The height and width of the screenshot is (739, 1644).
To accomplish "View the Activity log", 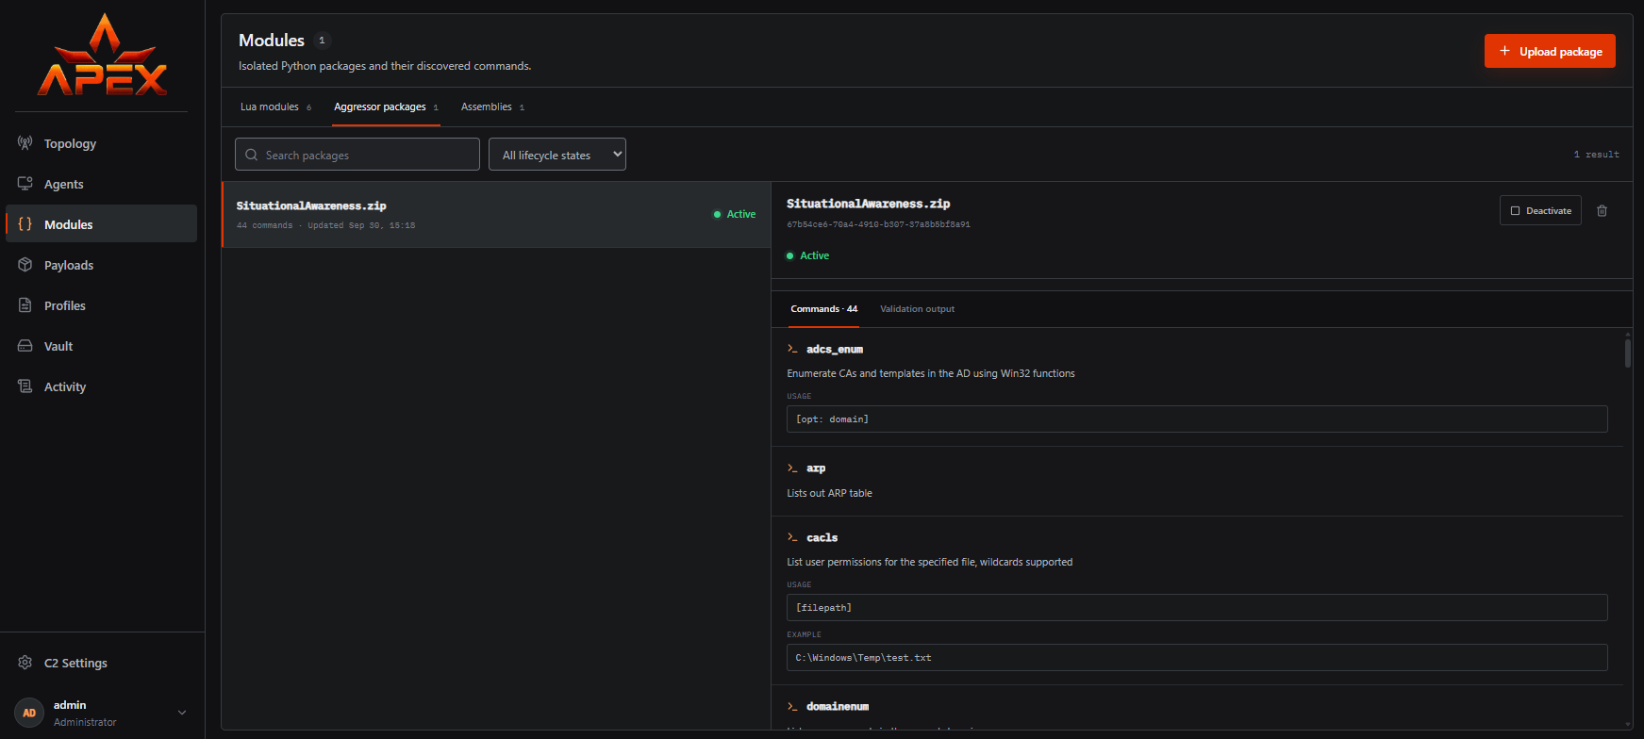I will tap(101, 386).
